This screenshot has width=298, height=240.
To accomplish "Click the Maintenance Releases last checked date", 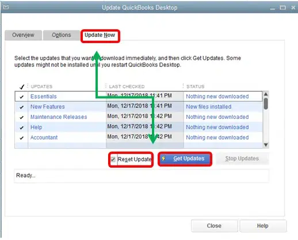I will click(139, 116).
